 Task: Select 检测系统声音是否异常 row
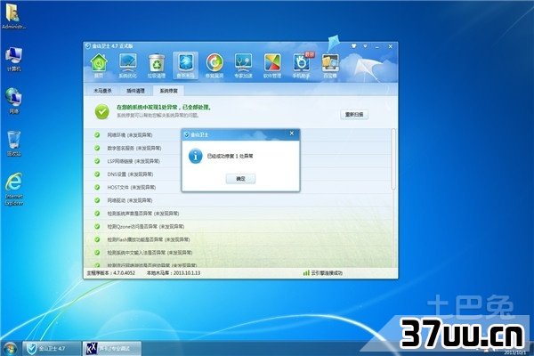point(239,214)
